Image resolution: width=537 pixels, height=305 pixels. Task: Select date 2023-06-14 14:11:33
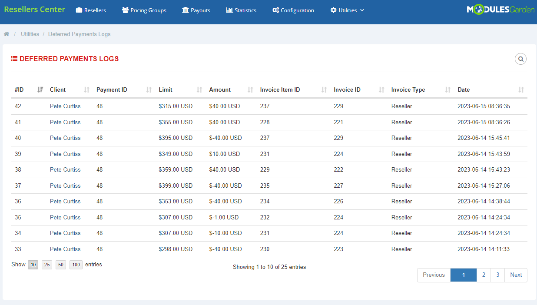pos(484,249)
